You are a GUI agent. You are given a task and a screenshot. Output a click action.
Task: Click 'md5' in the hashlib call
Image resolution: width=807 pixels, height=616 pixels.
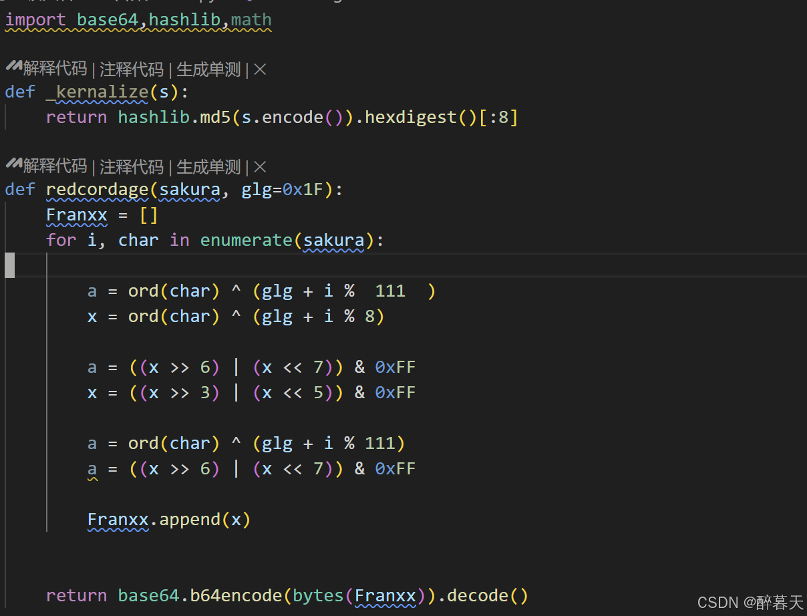(x=216, y=118)
